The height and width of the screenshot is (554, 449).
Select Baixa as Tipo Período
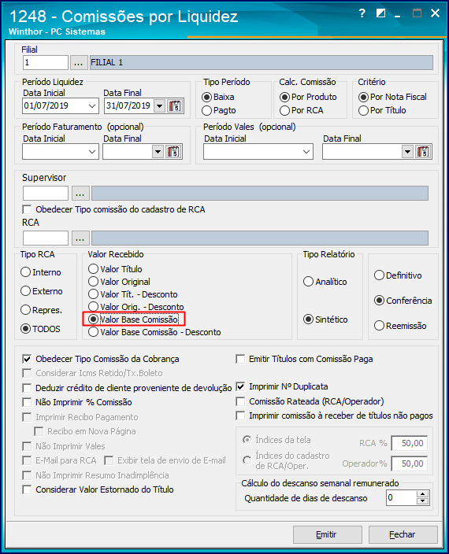coord(218,97)
